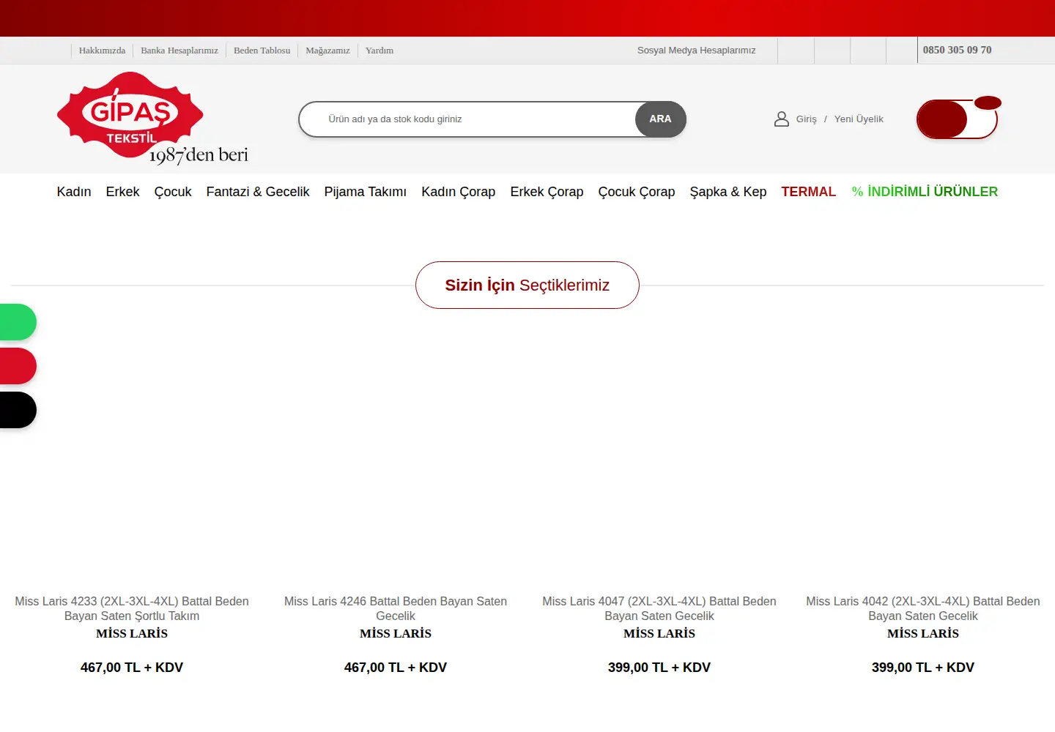This screenshot has width=1055, height=732.
Task: Open the Yardım link
Action: pos(380,51)
